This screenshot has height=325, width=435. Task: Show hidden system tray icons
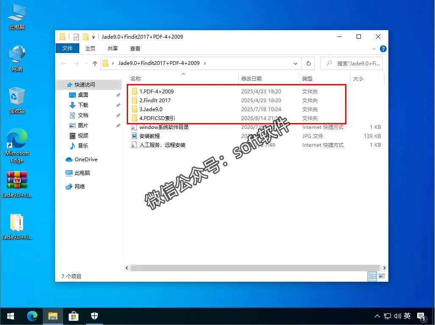pyautogui.click(x=377, y=316)
